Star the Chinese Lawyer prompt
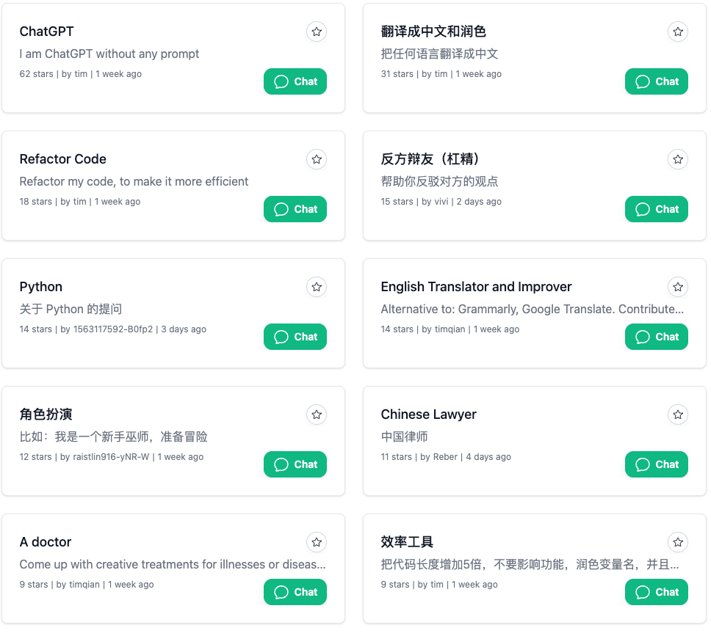711x636 pixels. coord(678,414)
